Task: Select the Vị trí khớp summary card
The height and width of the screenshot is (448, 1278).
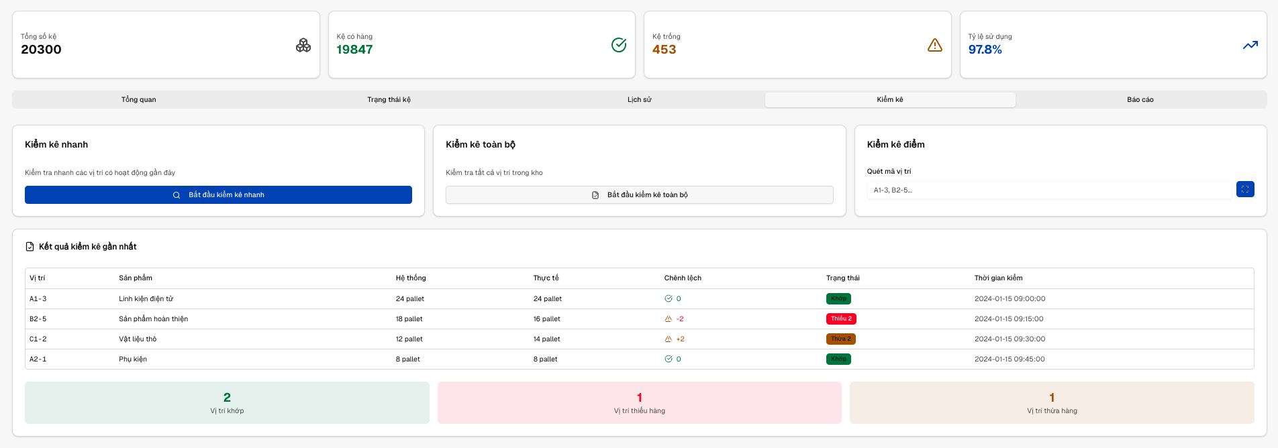Action: pos(227,403)
